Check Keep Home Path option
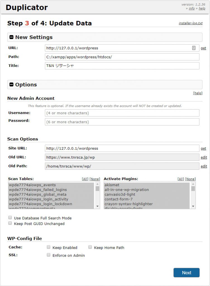The image size is (210, 286). [90, 247]
